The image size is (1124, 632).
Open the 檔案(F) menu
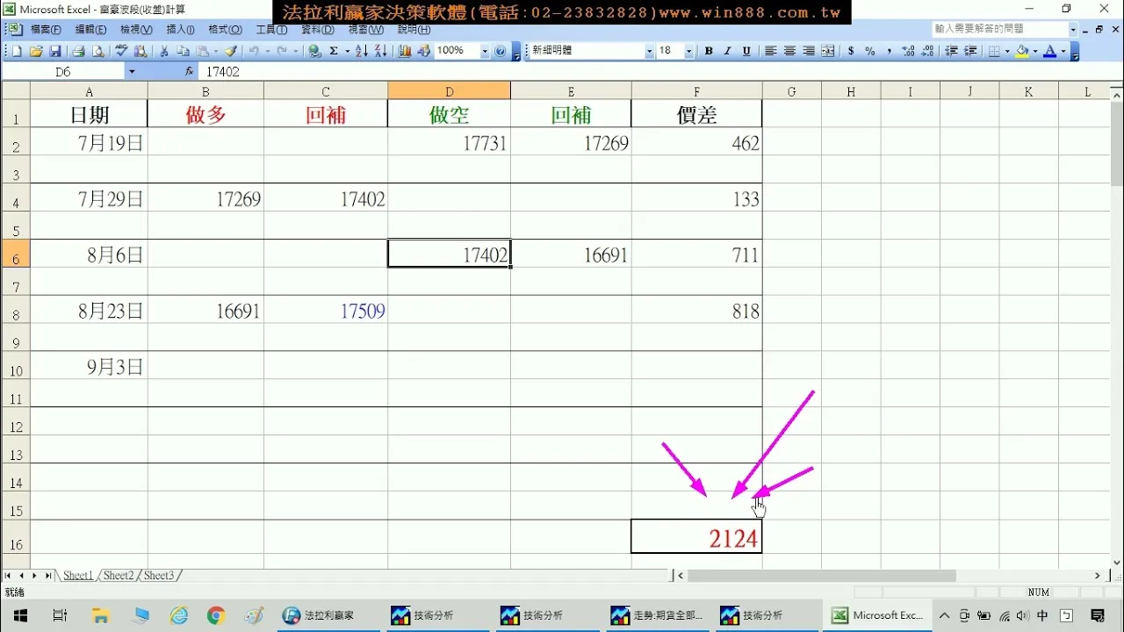46,29
